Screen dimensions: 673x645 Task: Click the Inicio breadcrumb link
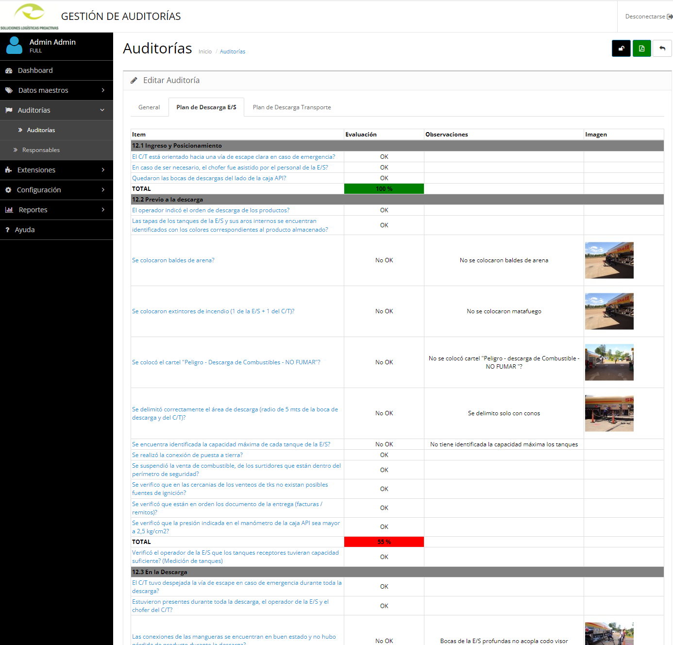[205, 51]
